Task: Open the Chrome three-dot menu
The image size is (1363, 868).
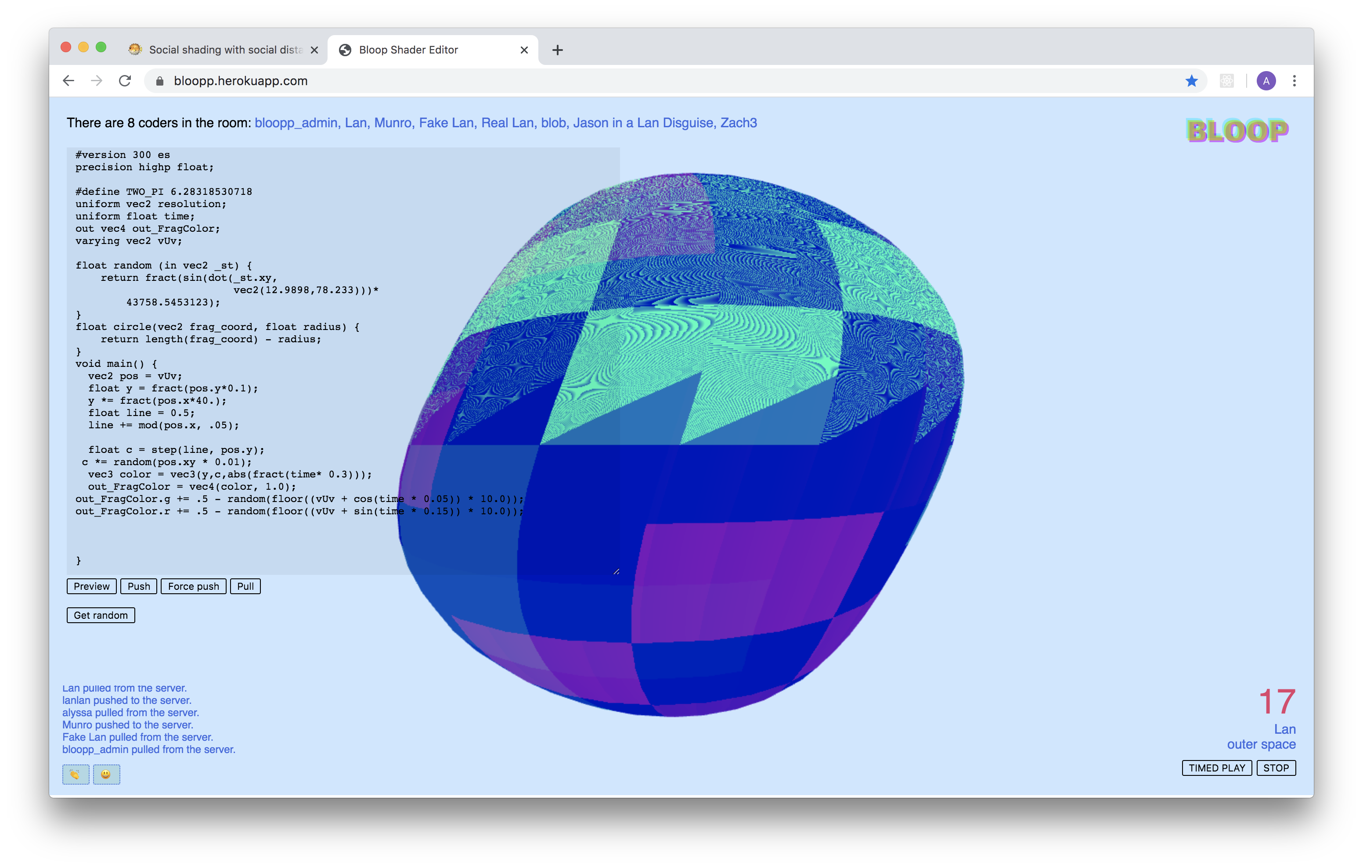Action: (1294, 81)
